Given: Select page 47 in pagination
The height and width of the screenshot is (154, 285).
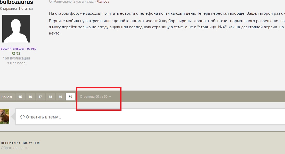Looking at the screenshot, I should tap(40, 97).
